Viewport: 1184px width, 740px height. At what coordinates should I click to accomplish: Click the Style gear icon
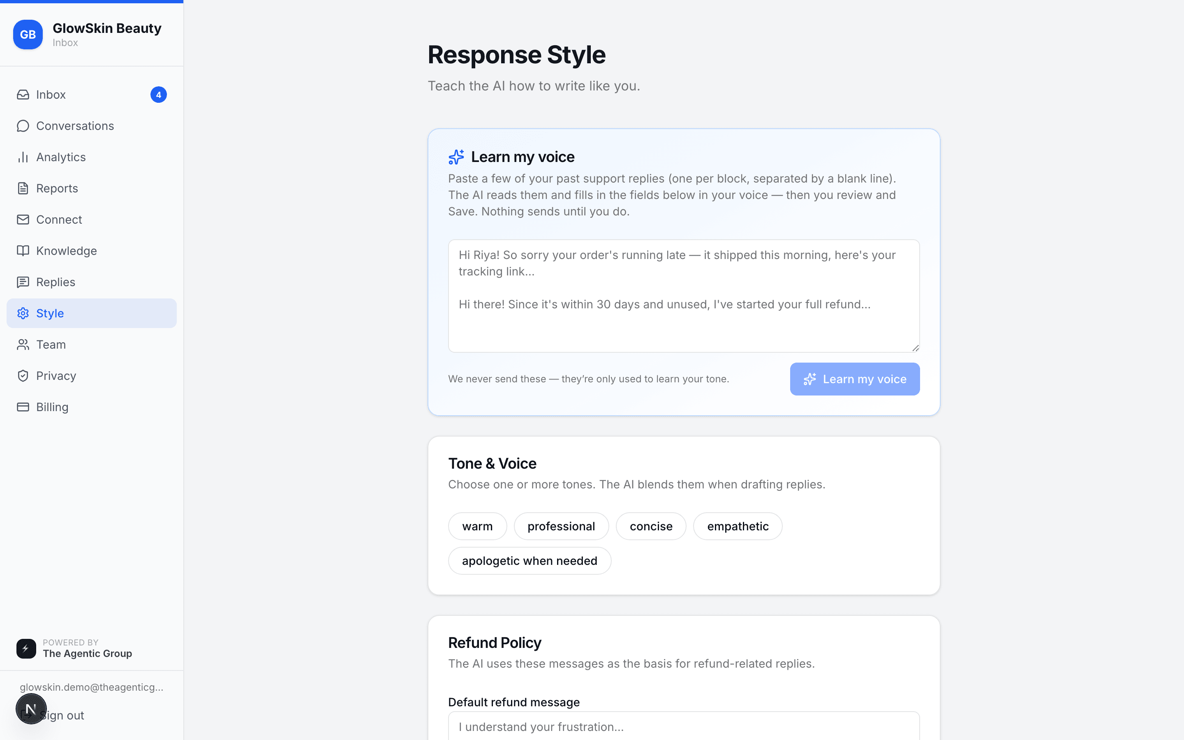point(23,313)
